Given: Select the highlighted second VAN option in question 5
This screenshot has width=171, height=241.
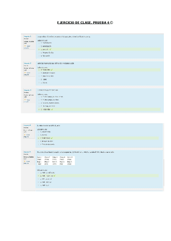Looking at the screenshot, I should tap(38, 176).
